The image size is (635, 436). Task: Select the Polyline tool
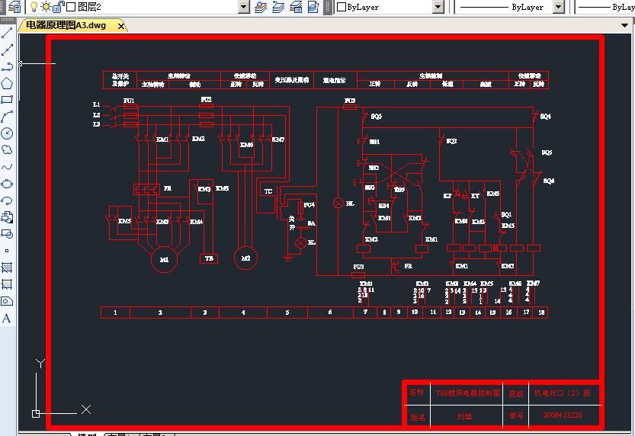click(x=8, y=67)
